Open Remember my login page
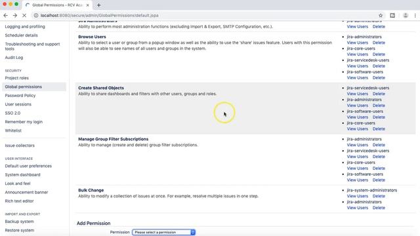This screenshot has width=420, height=236. [24, 122]
